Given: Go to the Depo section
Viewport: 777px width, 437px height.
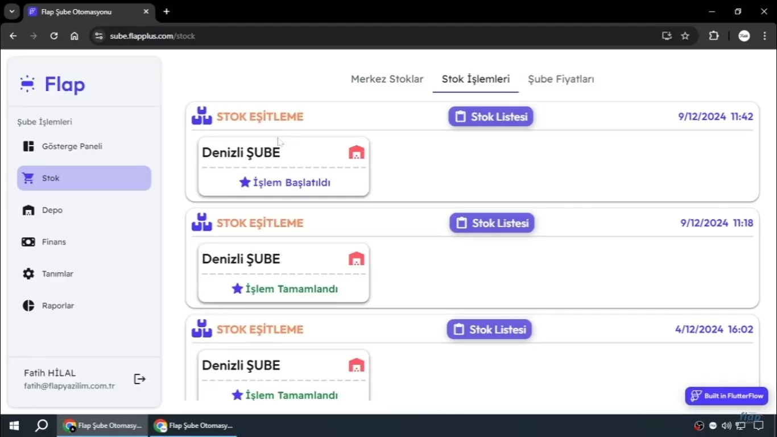Looking at the screenshot, I should tap(52, 210).
